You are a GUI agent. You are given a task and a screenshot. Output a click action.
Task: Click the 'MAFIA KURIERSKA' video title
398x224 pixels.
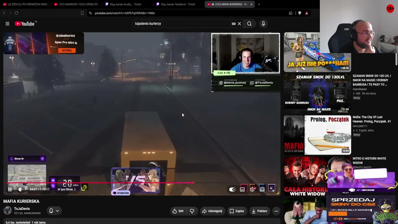pyautogui.click(x=21, y=201)
